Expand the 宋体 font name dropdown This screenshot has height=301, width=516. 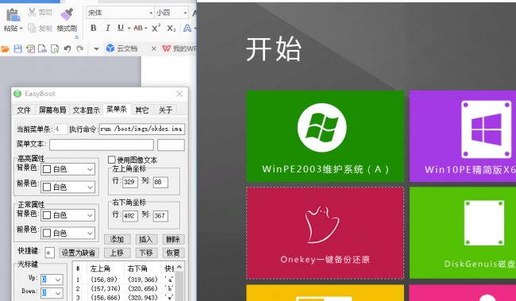coord(151,14)
